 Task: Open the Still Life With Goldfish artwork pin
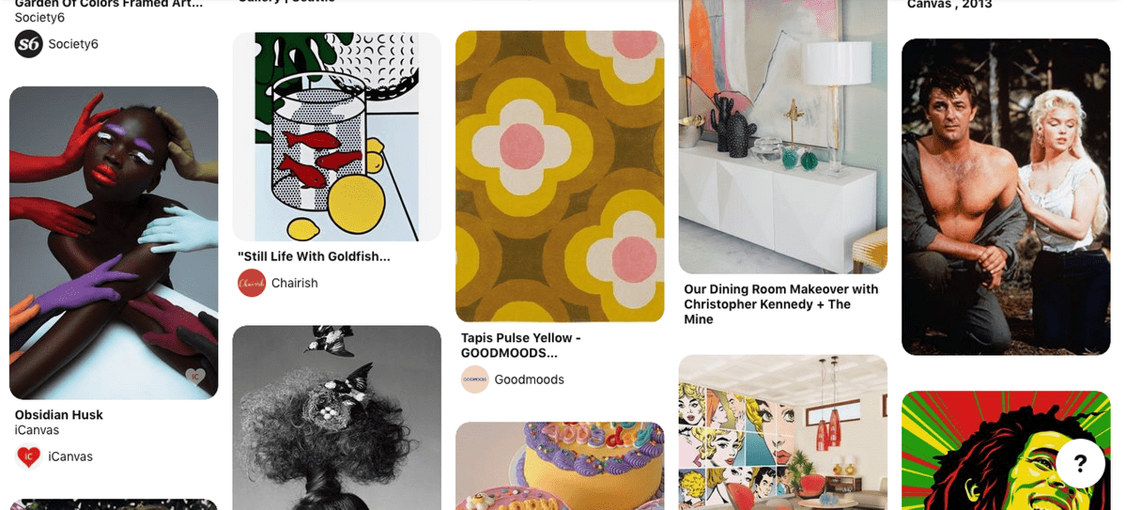tap(337, 136)
